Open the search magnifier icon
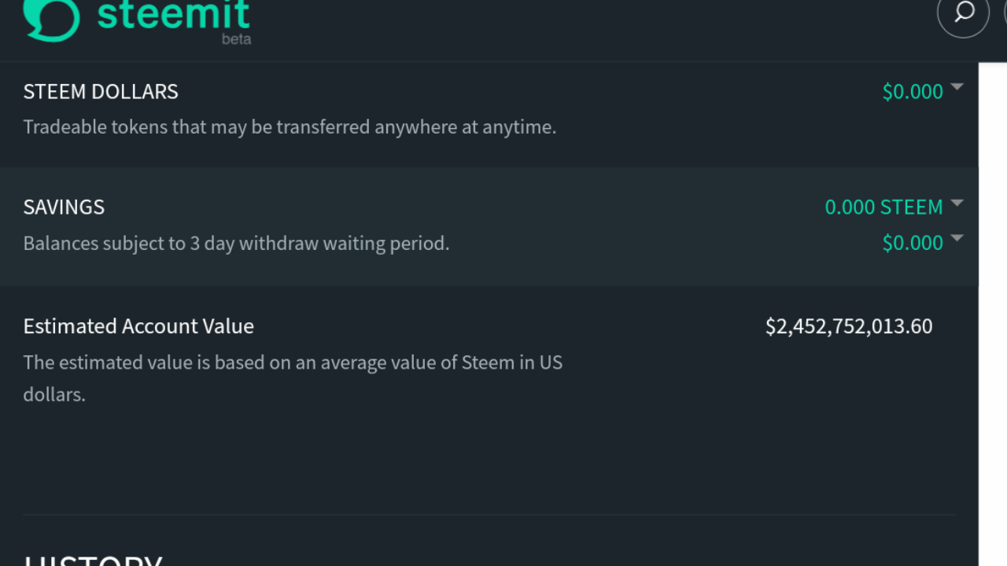1007x566 pixels. coord(963,13)
